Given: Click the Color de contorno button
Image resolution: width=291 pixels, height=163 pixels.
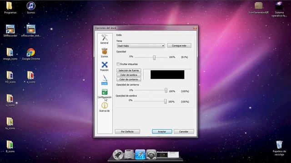Looking at the screenshot, I should (129, 79).
